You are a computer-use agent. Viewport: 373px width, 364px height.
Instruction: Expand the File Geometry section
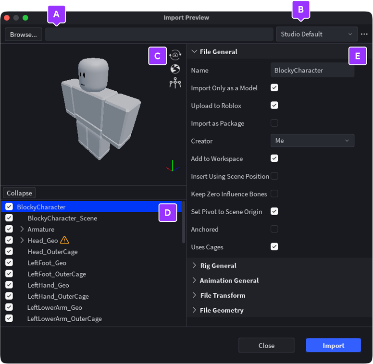click(194, 310)
